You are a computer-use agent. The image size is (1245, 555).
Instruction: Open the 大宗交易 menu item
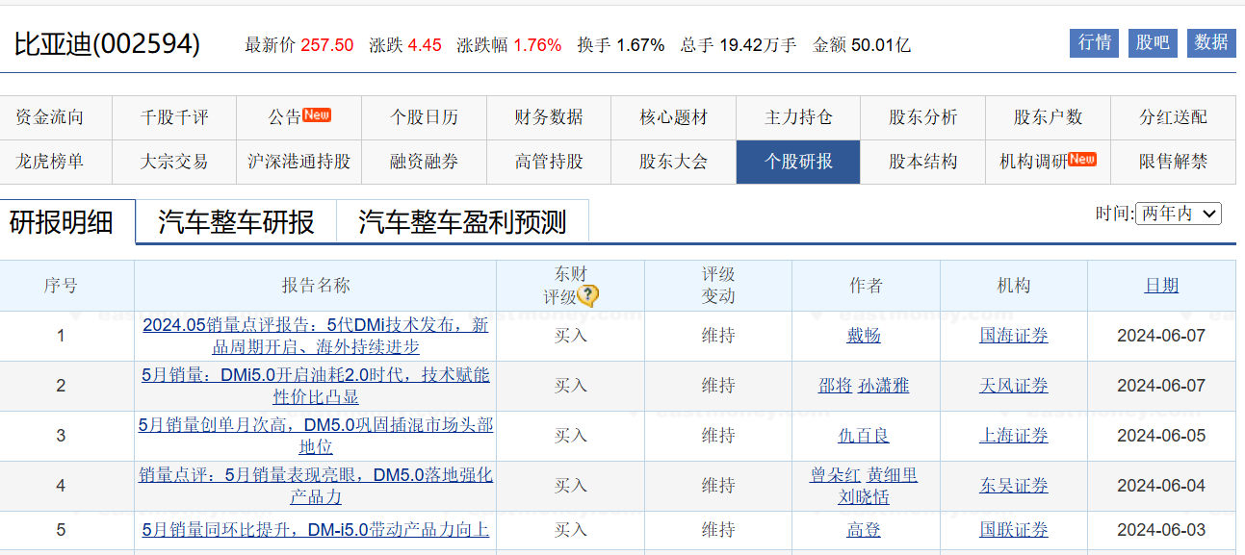coord(174,162)
